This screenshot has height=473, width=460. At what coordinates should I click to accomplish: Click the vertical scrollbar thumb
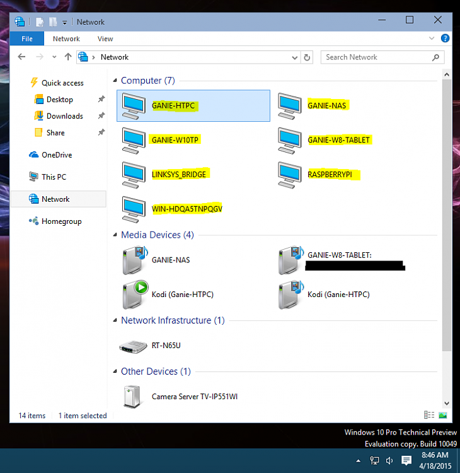pos(447,215)
